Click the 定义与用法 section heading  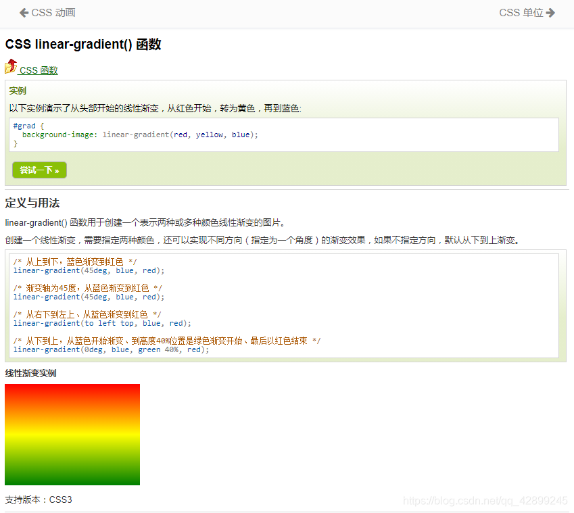(x=32, y=203)
